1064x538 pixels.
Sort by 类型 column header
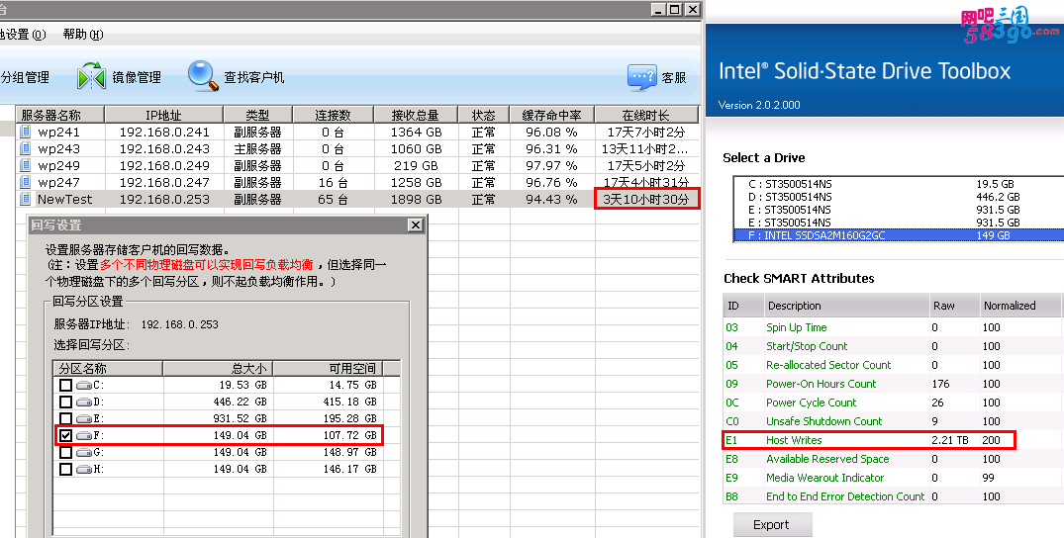tap(257, 115)
